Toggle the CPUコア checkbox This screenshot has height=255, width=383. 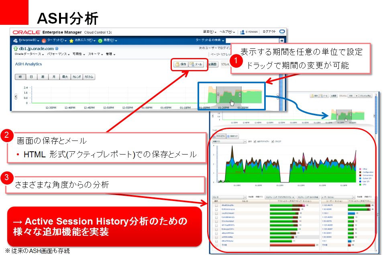(x=273, y=141)
